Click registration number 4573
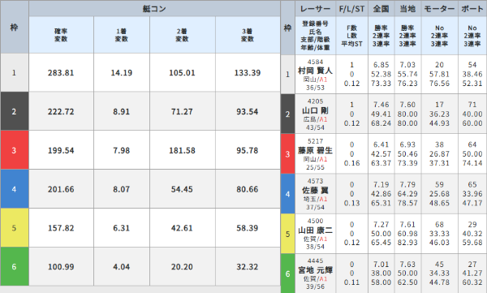Image resolution: width=487 pixels, height=293 pixels. point(315,181)
